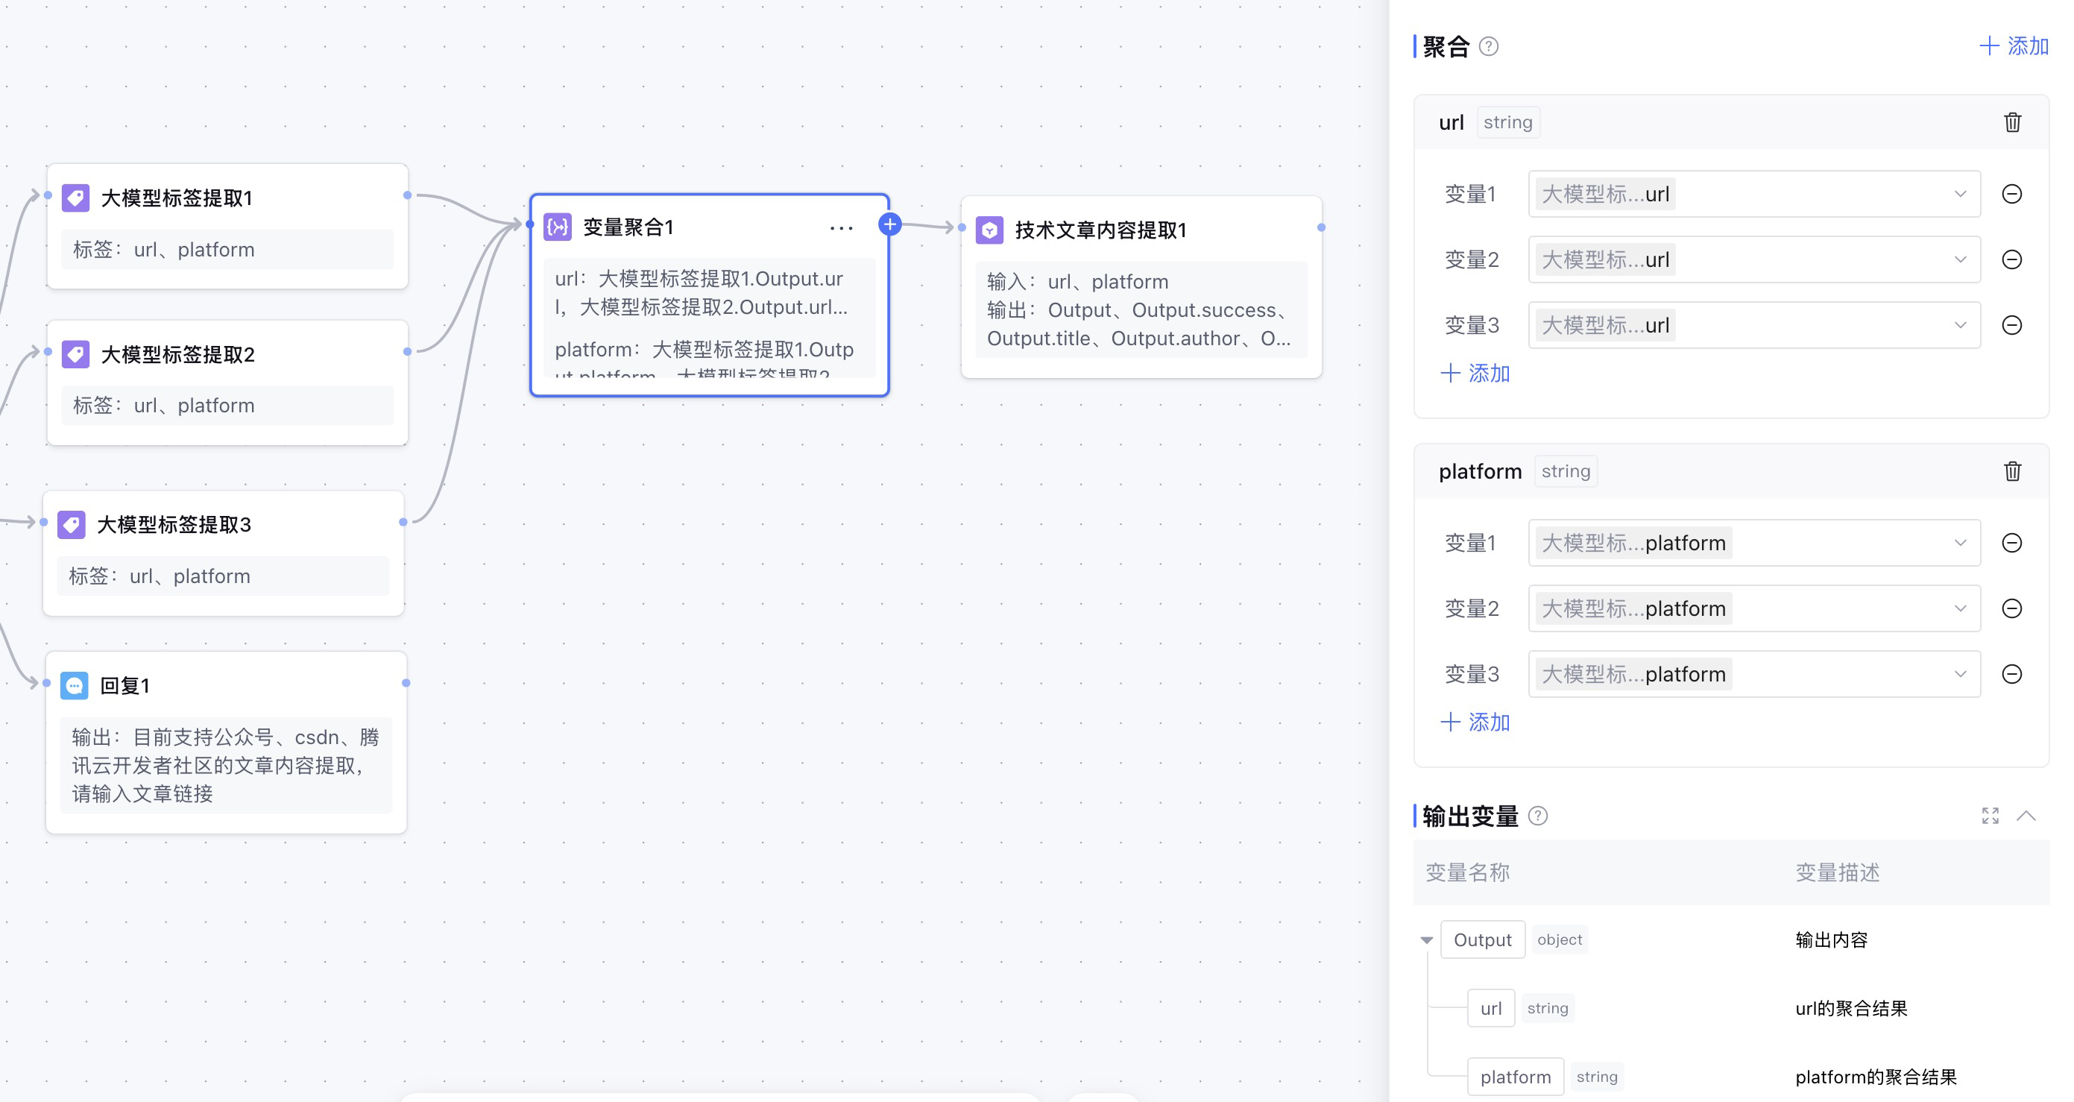Select the 大模型标签提取2 node

point(177,354)
